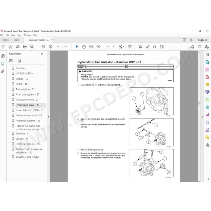Go to next page arrow

(50, 47)
